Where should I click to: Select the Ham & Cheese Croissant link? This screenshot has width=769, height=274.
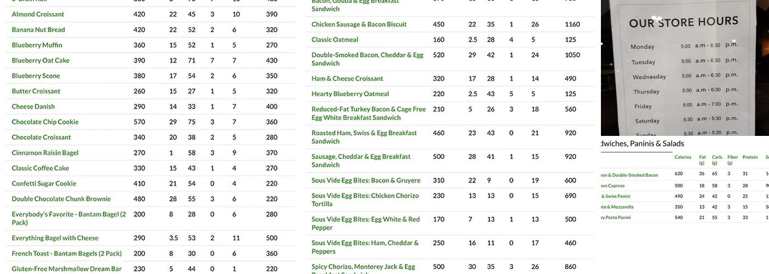(x=347, y=78)
